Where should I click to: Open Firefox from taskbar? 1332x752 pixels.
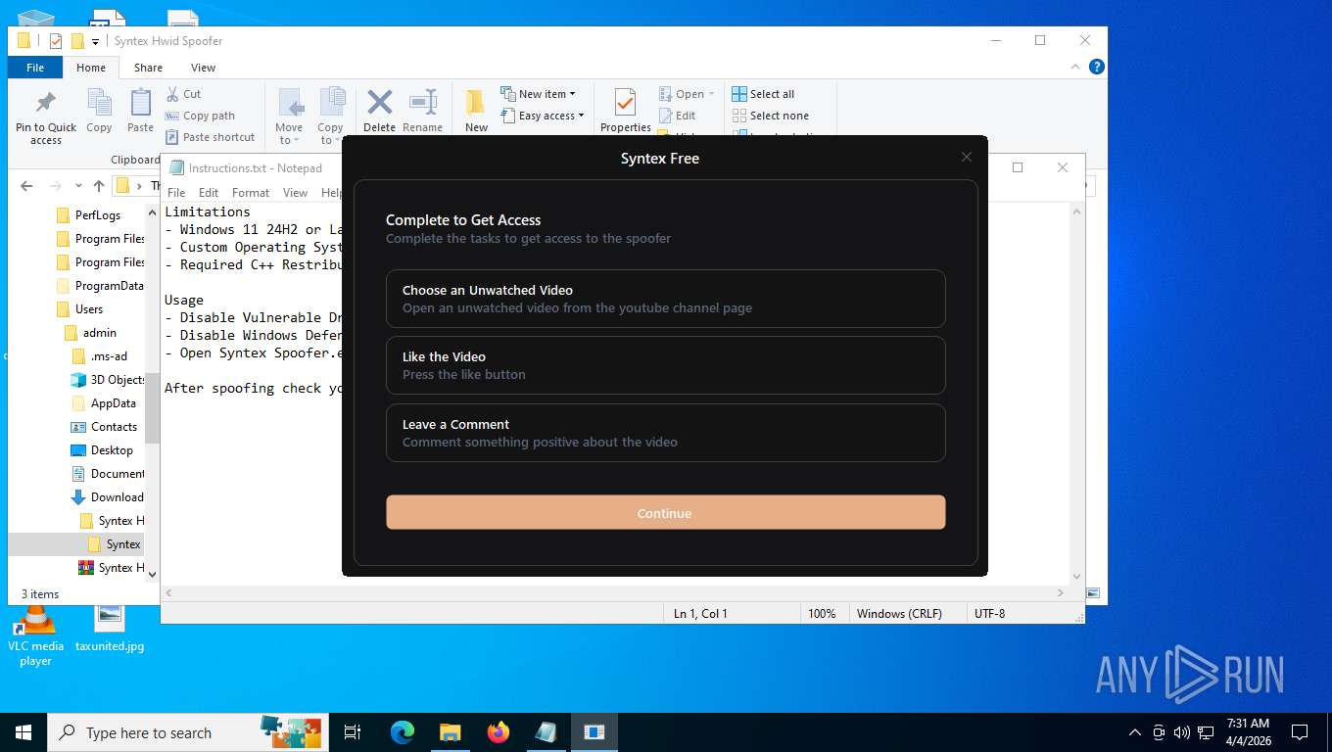[x=499, y=732]
